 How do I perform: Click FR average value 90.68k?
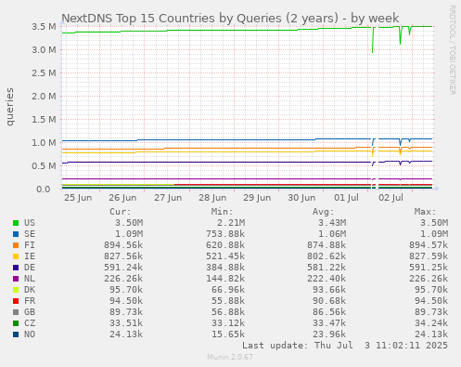[x=329, y=301]
